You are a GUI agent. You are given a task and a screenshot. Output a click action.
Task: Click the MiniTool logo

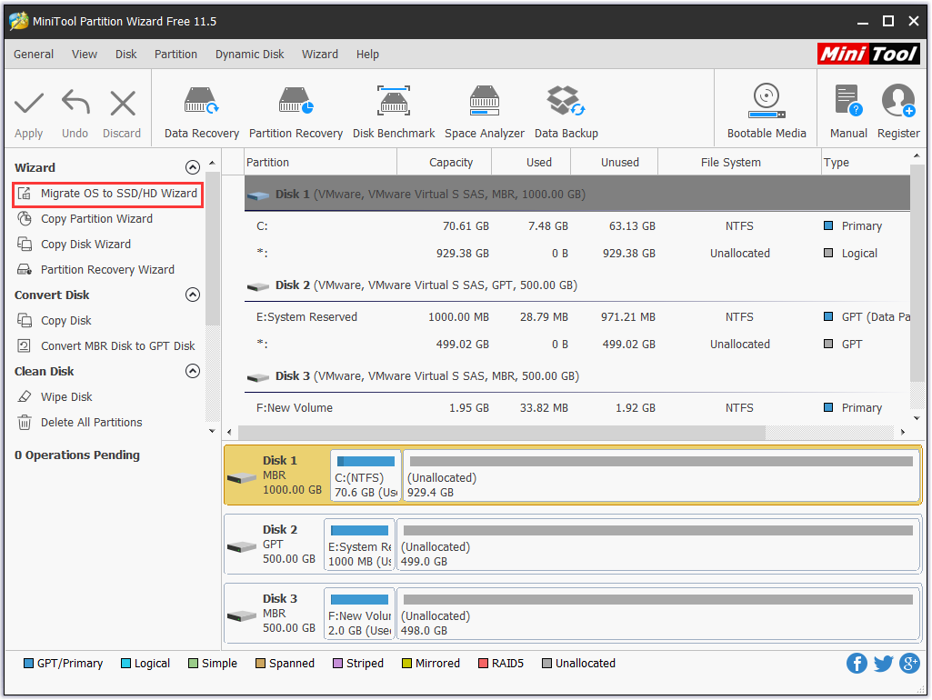(868, 54)
